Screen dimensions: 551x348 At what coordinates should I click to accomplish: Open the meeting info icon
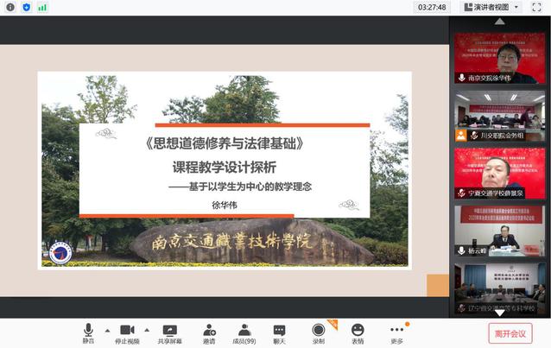click(x=10, y=7)
